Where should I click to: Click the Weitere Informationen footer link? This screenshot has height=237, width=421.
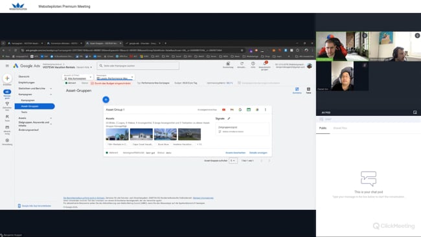tap(203, 198)
